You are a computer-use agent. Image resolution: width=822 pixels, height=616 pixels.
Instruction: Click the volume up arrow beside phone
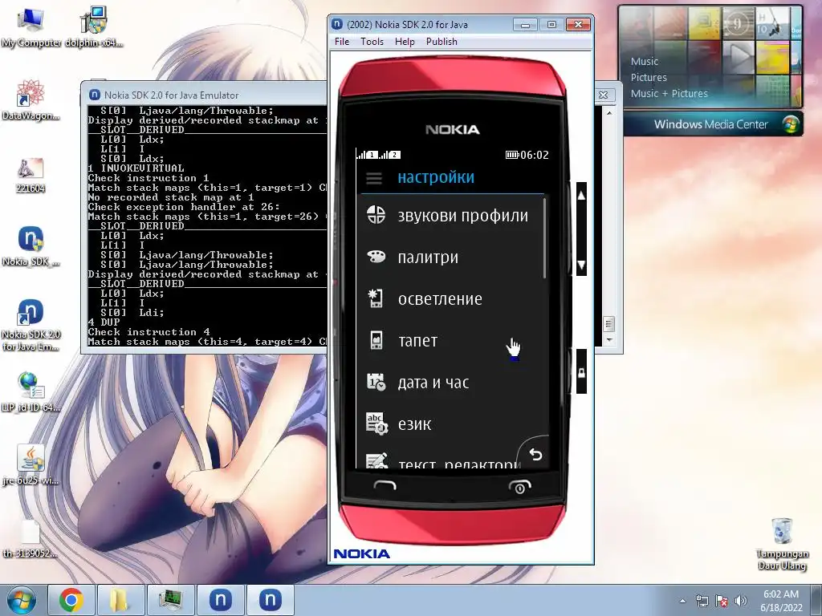581,196
